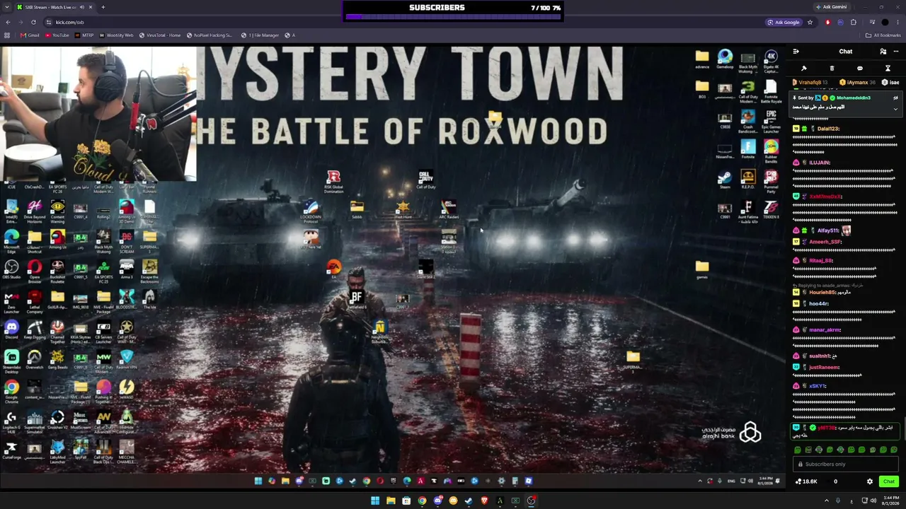This screenshot has width=906, height=509.
Task: Click the green Chat send button
Action: pyautogui.click(x=889, y=481)
